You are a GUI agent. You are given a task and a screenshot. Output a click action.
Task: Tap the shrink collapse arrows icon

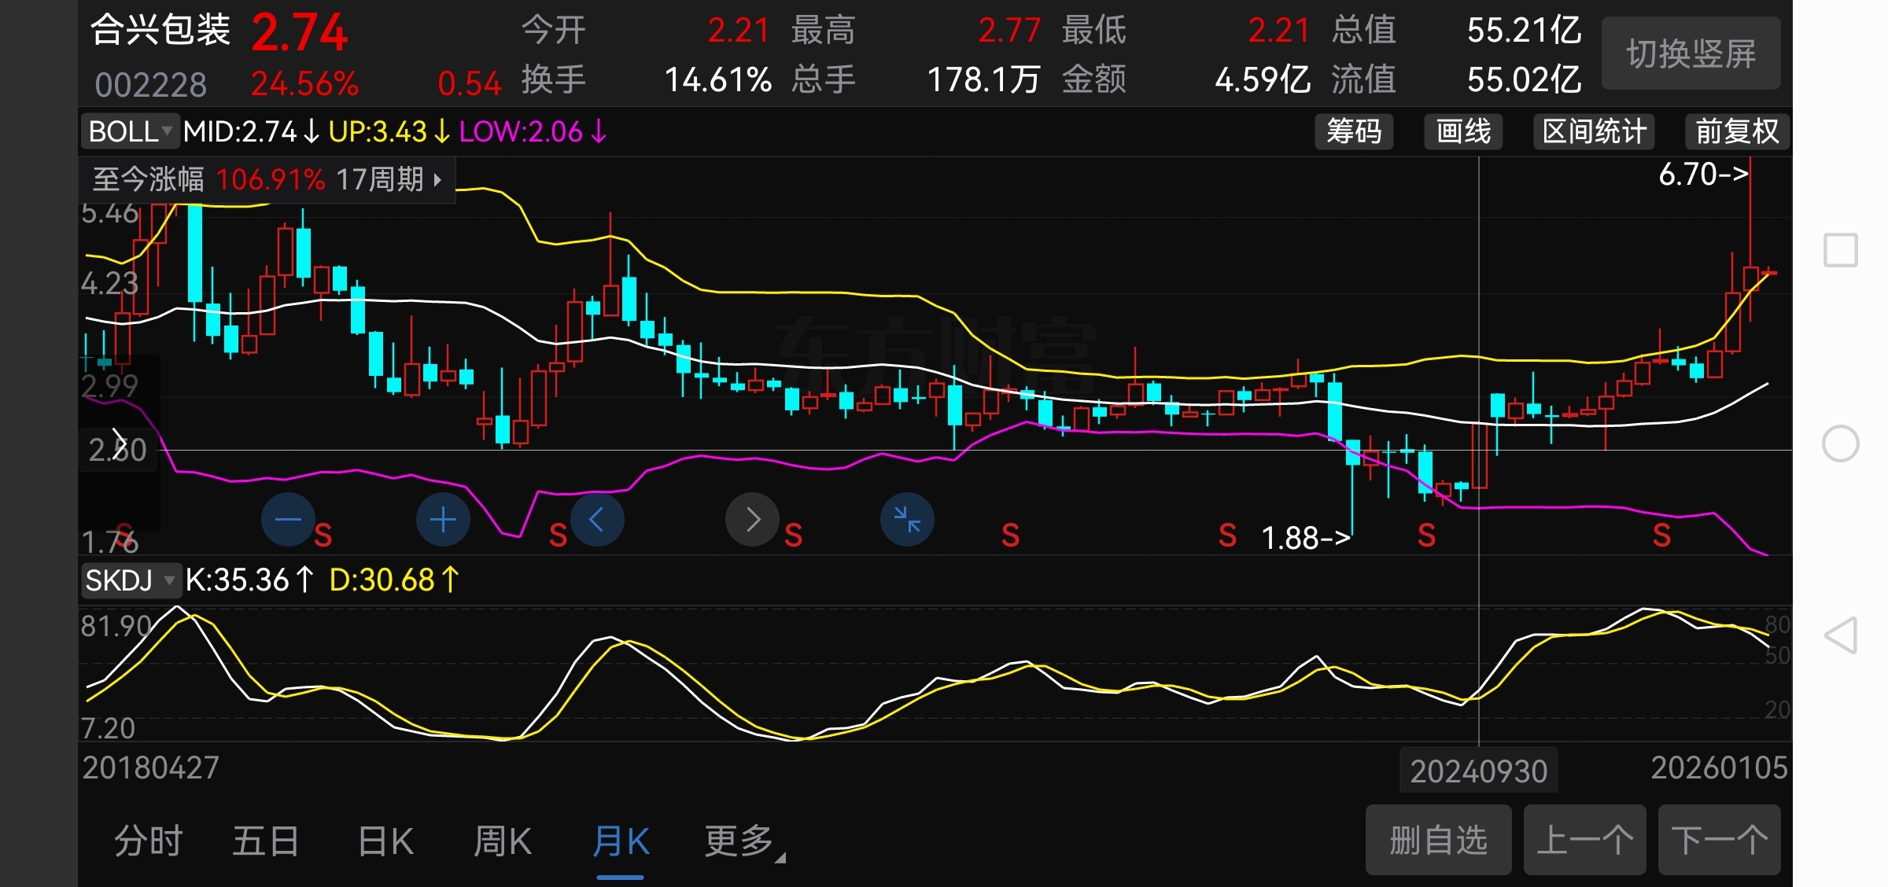pos(907,520)
